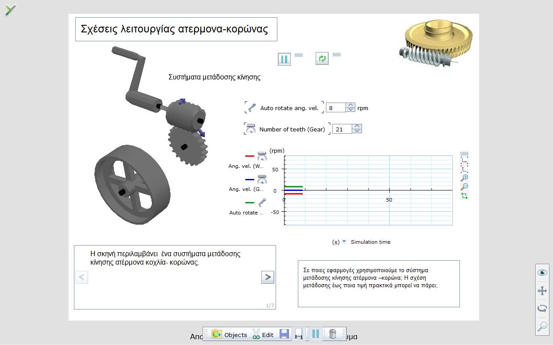Select the rotate view tool on right sidebar
553x345 pixels.
click(542, 308)
